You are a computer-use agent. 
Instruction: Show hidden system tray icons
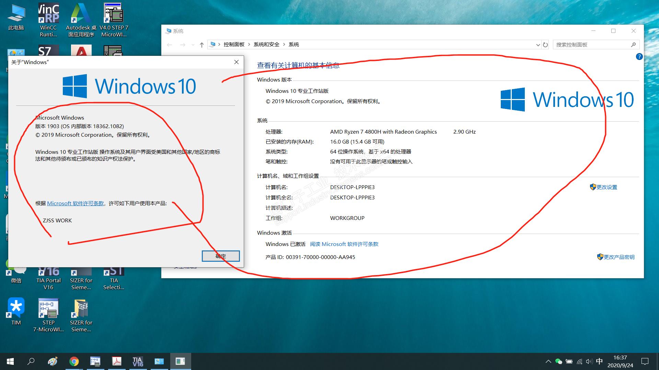[548, 361]
